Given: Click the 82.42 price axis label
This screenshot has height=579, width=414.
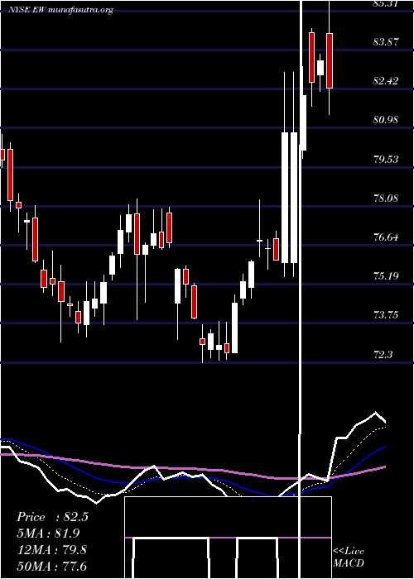Looking at the screenshot, I should pos(386,81).
